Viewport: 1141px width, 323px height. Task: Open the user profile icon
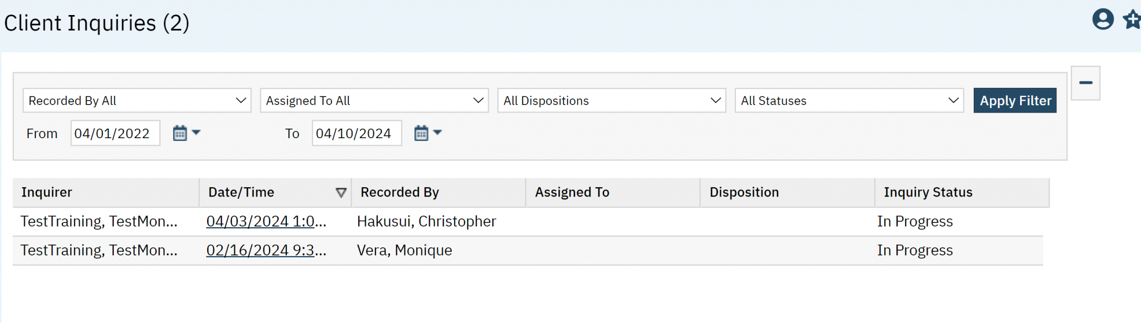[x=1103, y=19]
